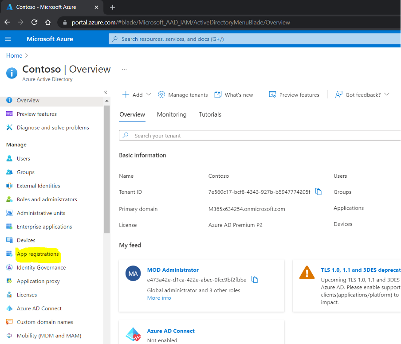
Task: Switch to the Tutorials tab
Action: [210, 114]
